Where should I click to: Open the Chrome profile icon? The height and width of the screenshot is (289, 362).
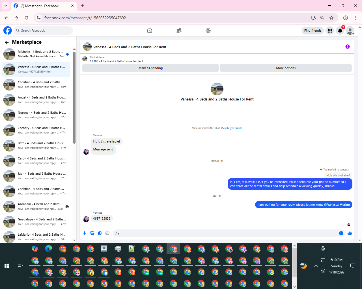click(346, 18)
